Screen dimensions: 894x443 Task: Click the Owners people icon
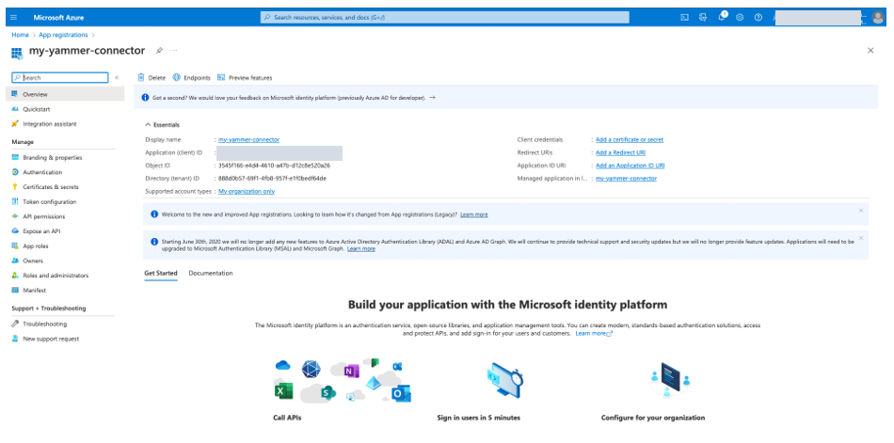pyautogui.click(x=15, y=261)
